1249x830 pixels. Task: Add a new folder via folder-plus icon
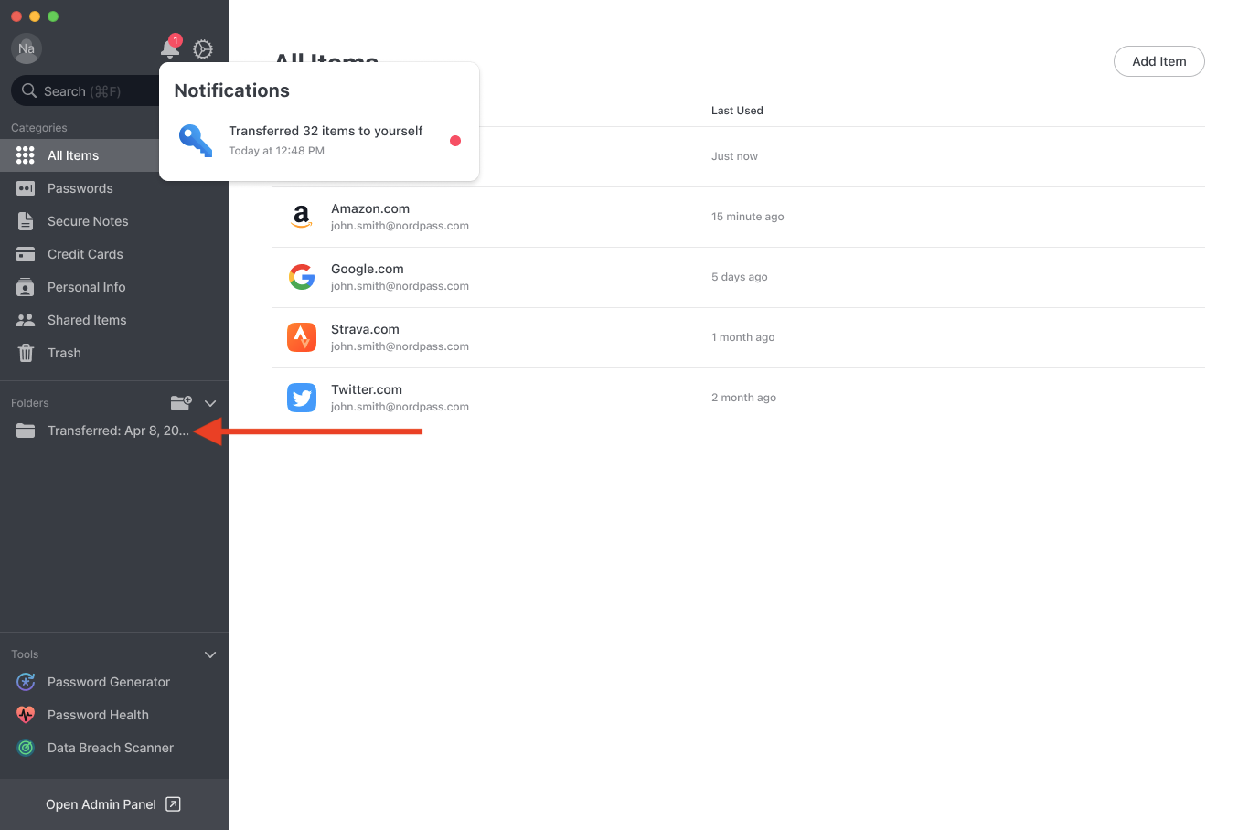click(x=181, y=402)
